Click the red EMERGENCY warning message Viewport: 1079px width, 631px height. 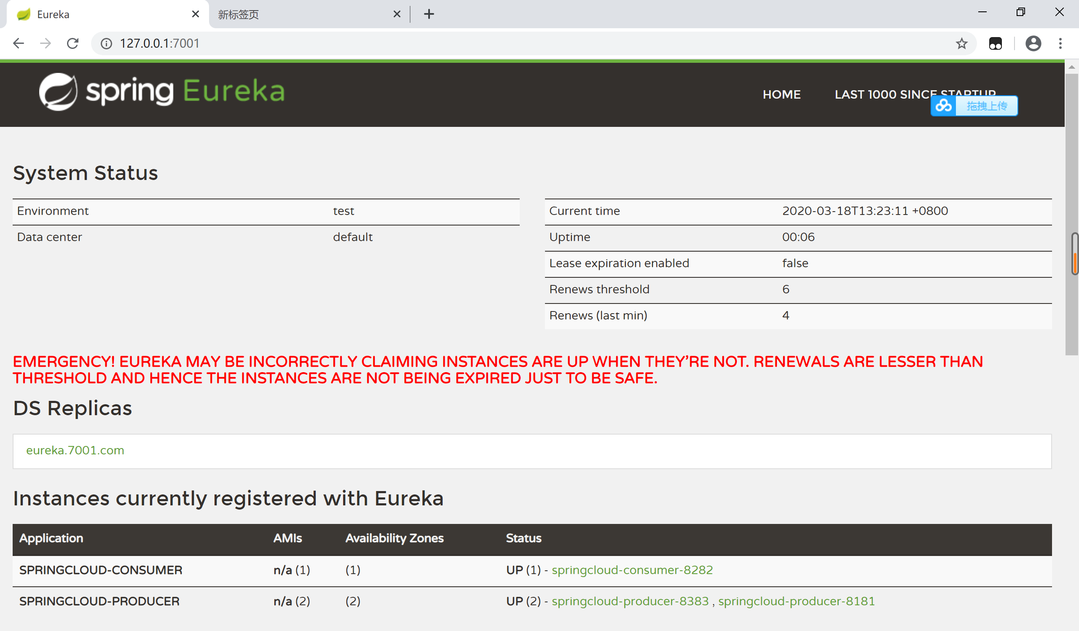pos(497,370)
